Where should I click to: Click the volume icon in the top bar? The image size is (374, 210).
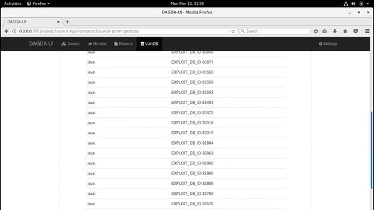point(353,3)
